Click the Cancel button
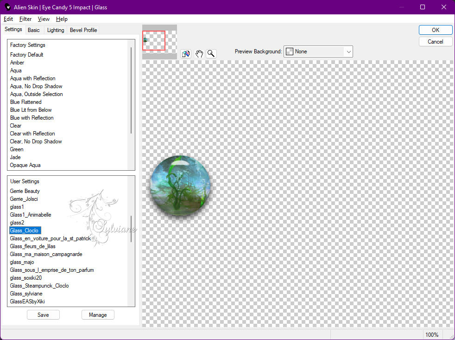This screenshot has width=455, height=340. click(435, 42)
